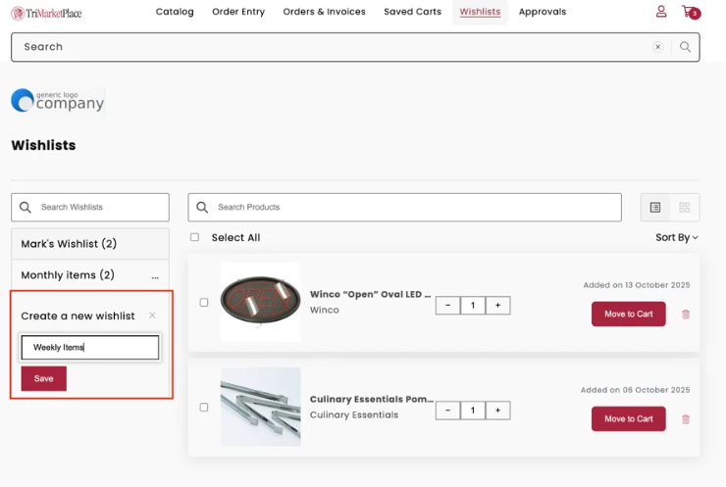Delete the Winco Open Oval LED item
Screen dimensions: 726x487
click(x=686, y=314)
